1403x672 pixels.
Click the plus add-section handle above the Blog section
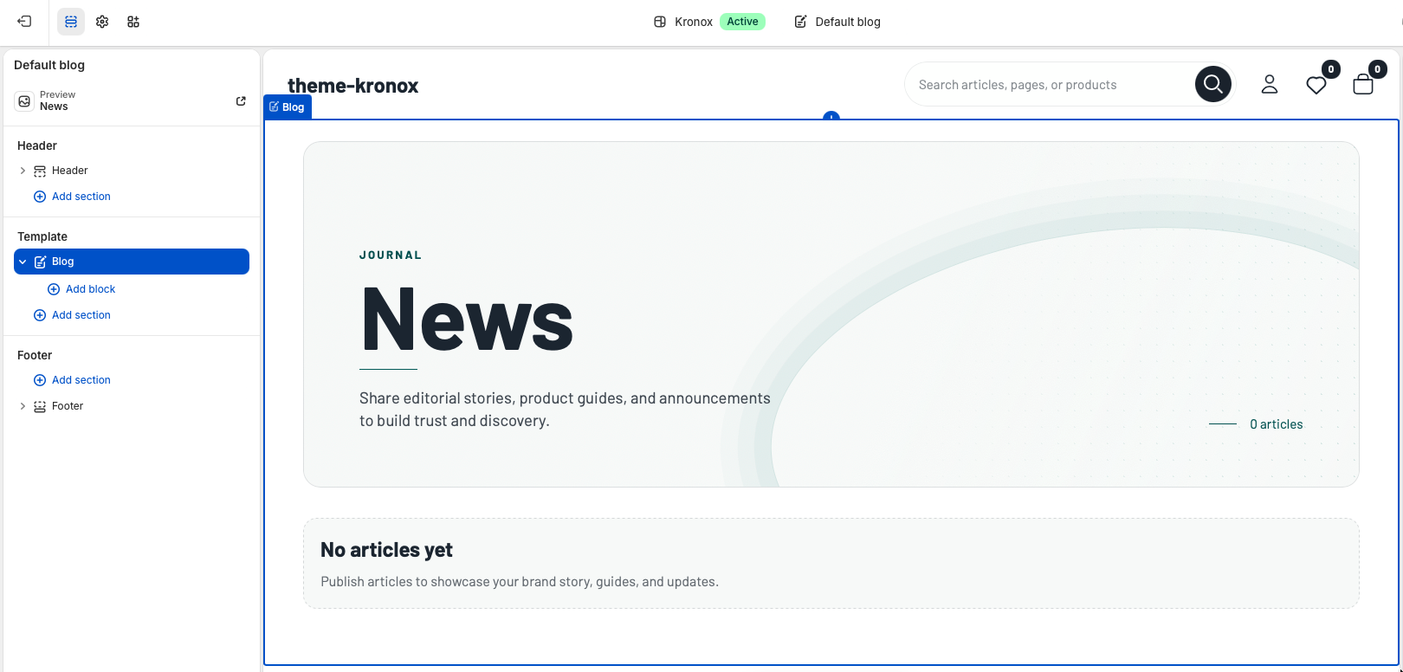(x=831, y=116)
